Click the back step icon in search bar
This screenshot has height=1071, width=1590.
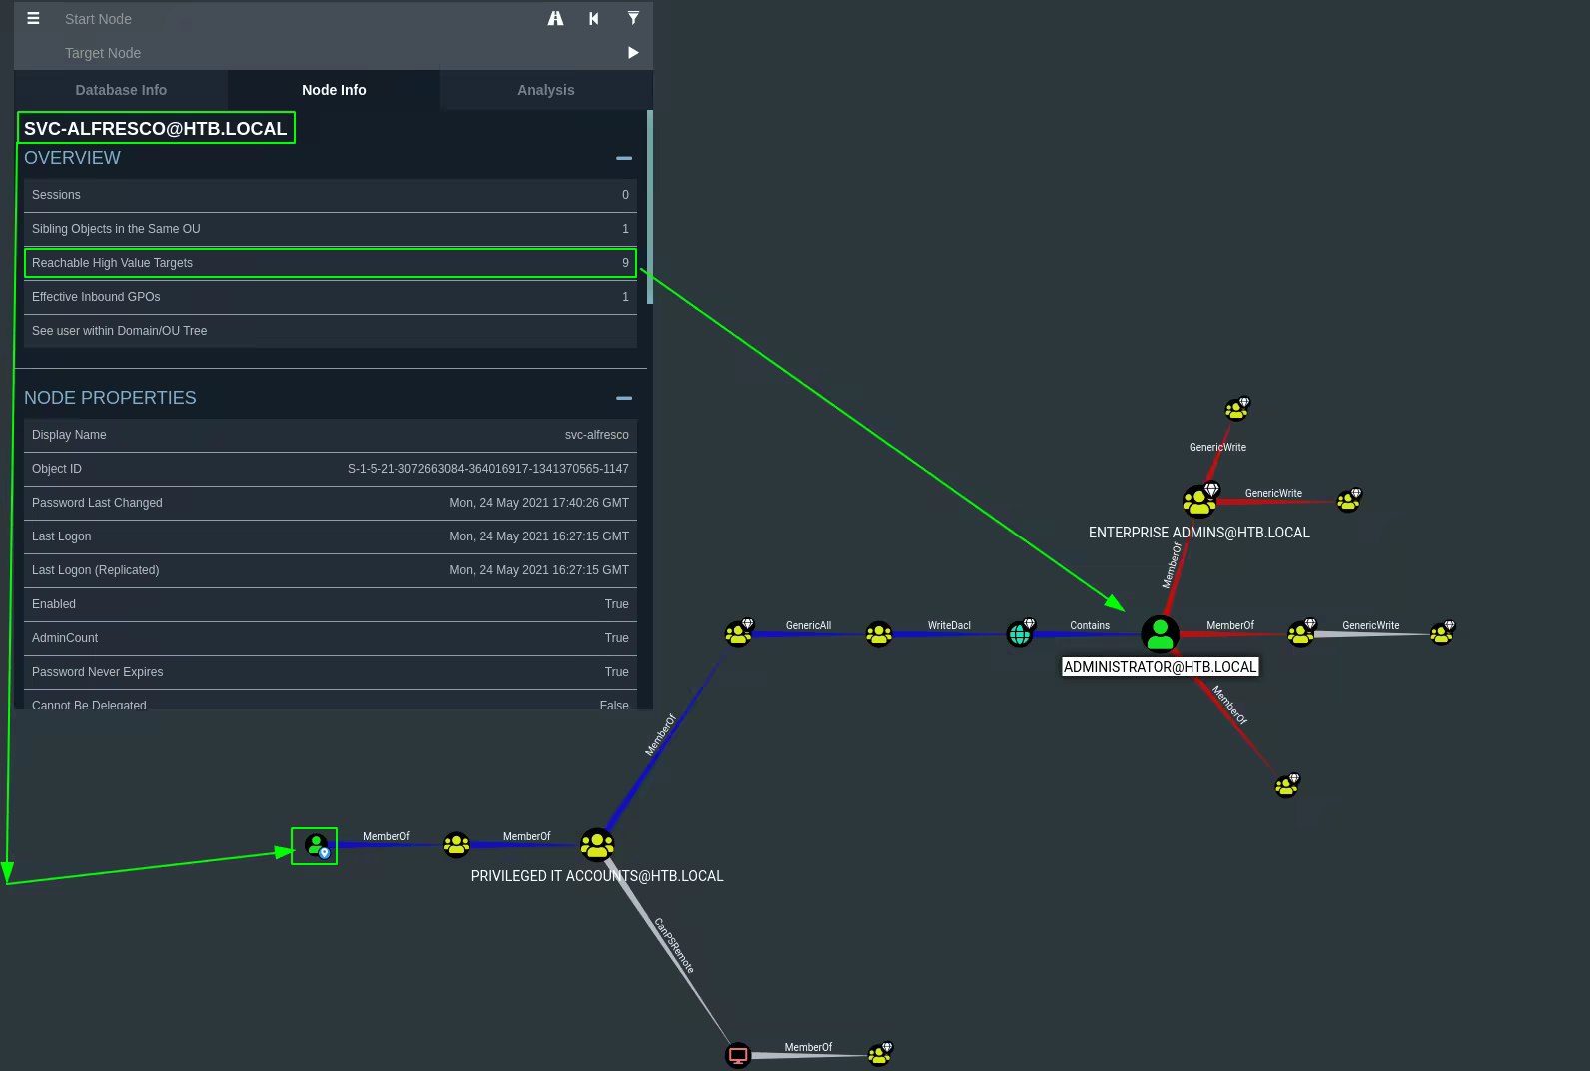click(x=594, y=18)
